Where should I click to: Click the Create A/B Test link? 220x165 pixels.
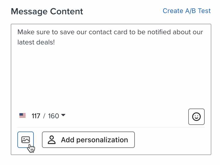pos(187,11)
